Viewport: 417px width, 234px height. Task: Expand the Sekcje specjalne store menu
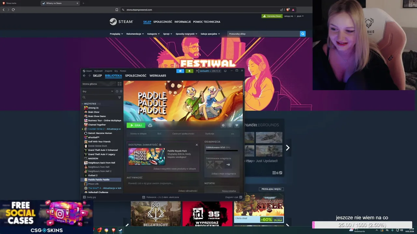[x=210, y=34]
